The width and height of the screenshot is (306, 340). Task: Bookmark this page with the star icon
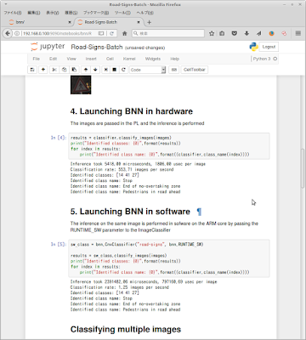pos(212,33)
